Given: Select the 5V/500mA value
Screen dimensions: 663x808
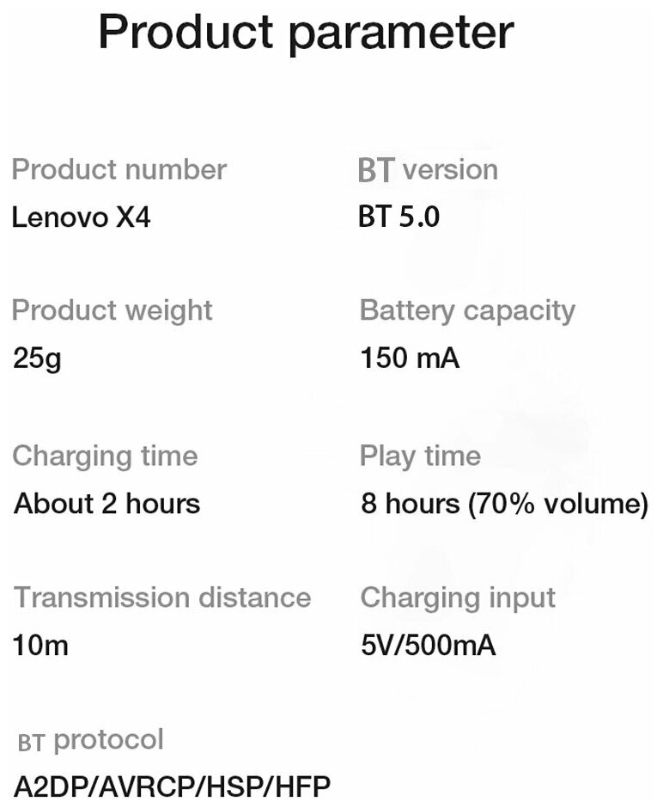Looking at the screenshot, I should coord(428,645).
